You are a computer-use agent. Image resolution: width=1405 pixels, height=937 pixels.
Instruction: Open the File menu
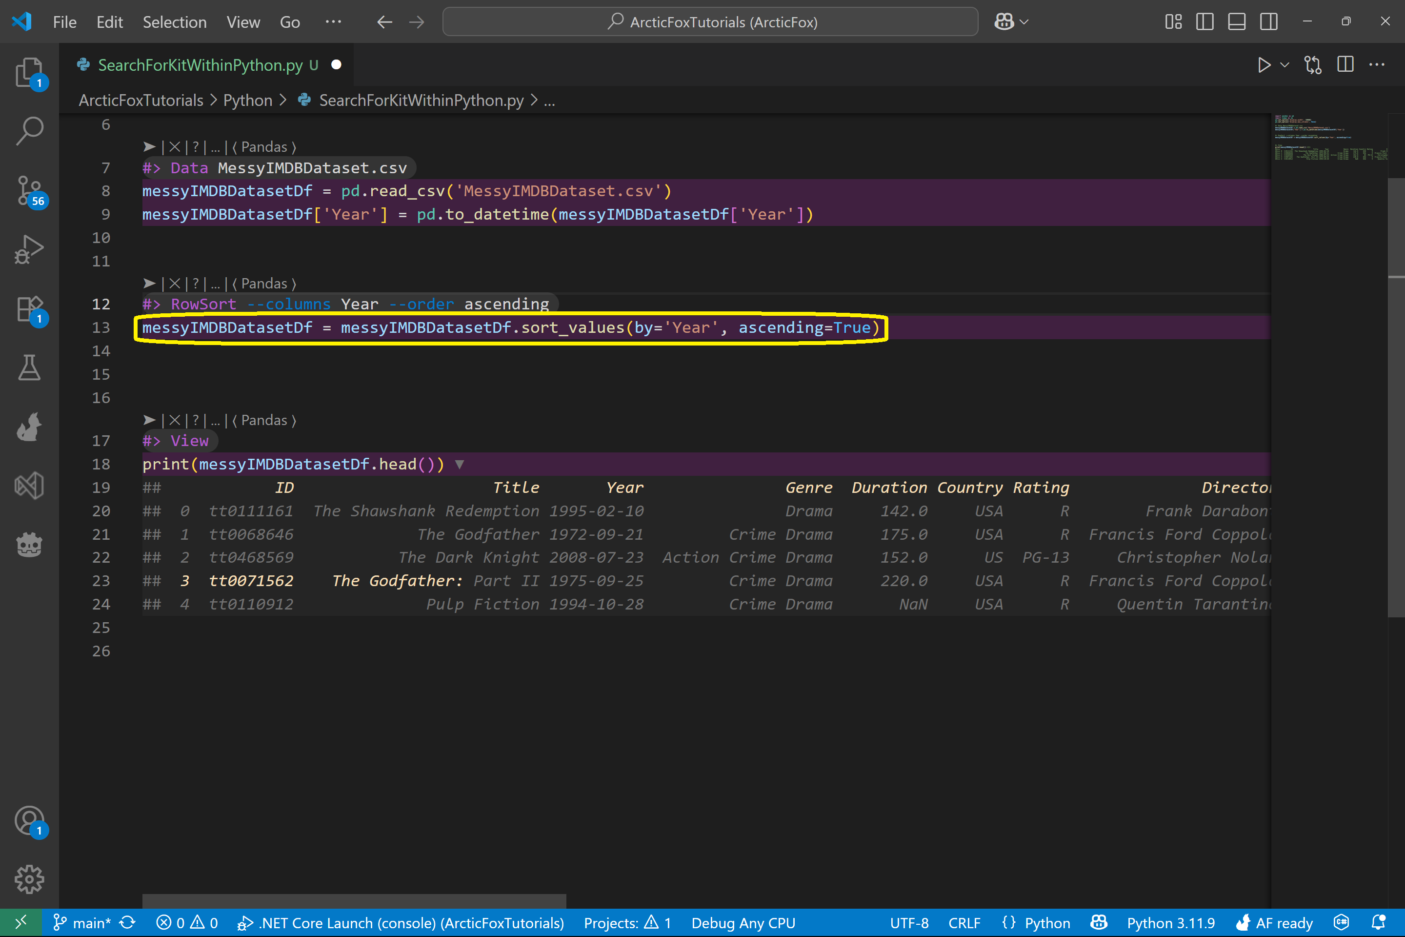click(64, 22)
